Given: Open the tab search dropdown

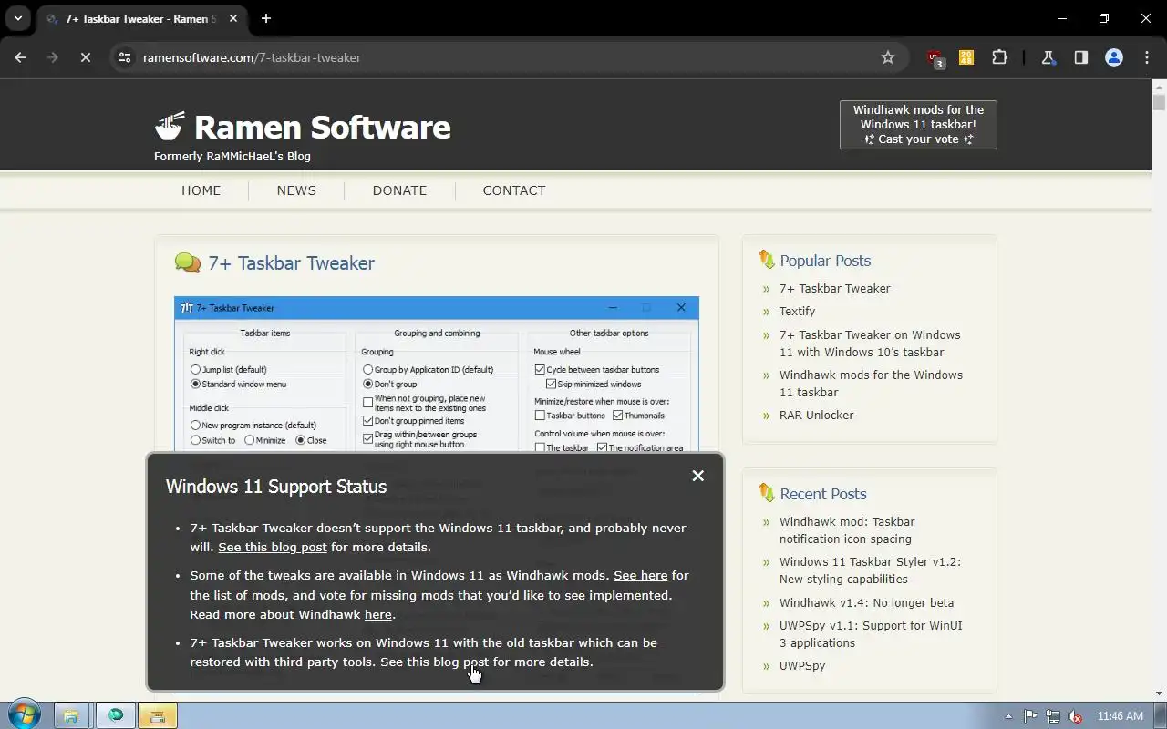Looking at the screenshot, I should 17,18.
